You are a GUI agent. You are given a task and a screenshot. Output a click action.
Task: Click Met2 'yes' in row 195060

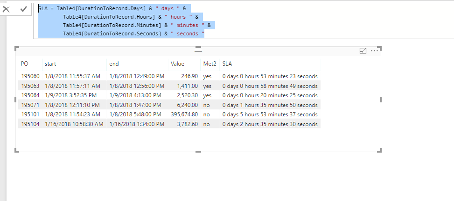(207, 76)
